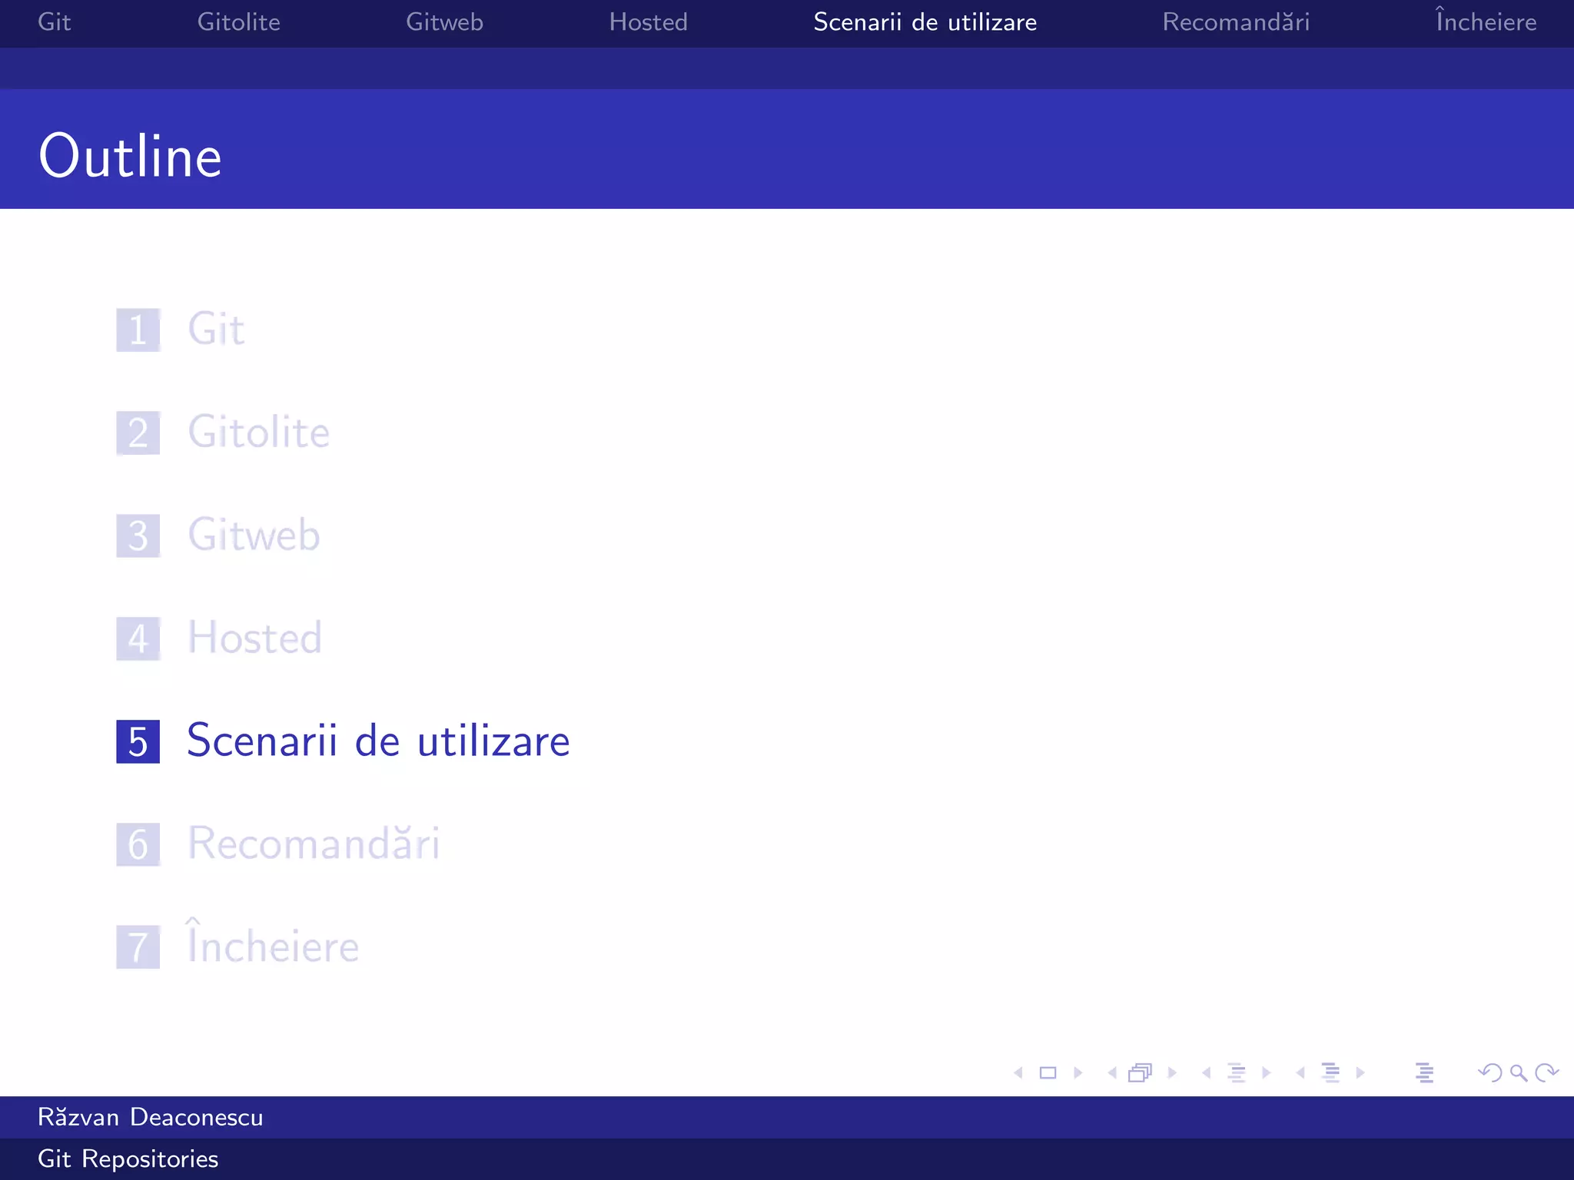The height and width of the screenshot is (1180, 1574).
Task: Click the subsection navigation icon
Action: pos(1237,1072)
